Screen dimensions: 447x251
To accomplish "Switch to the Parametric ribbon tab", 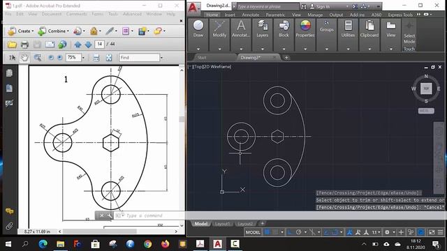I will tap(275, 15).
